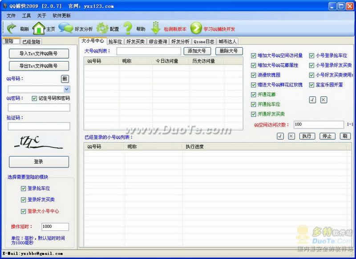Toggle 赠送大号QQ鲜花红玫瑰 checkbox
Screen dimensions: 356x259
[x=253, y=85]
